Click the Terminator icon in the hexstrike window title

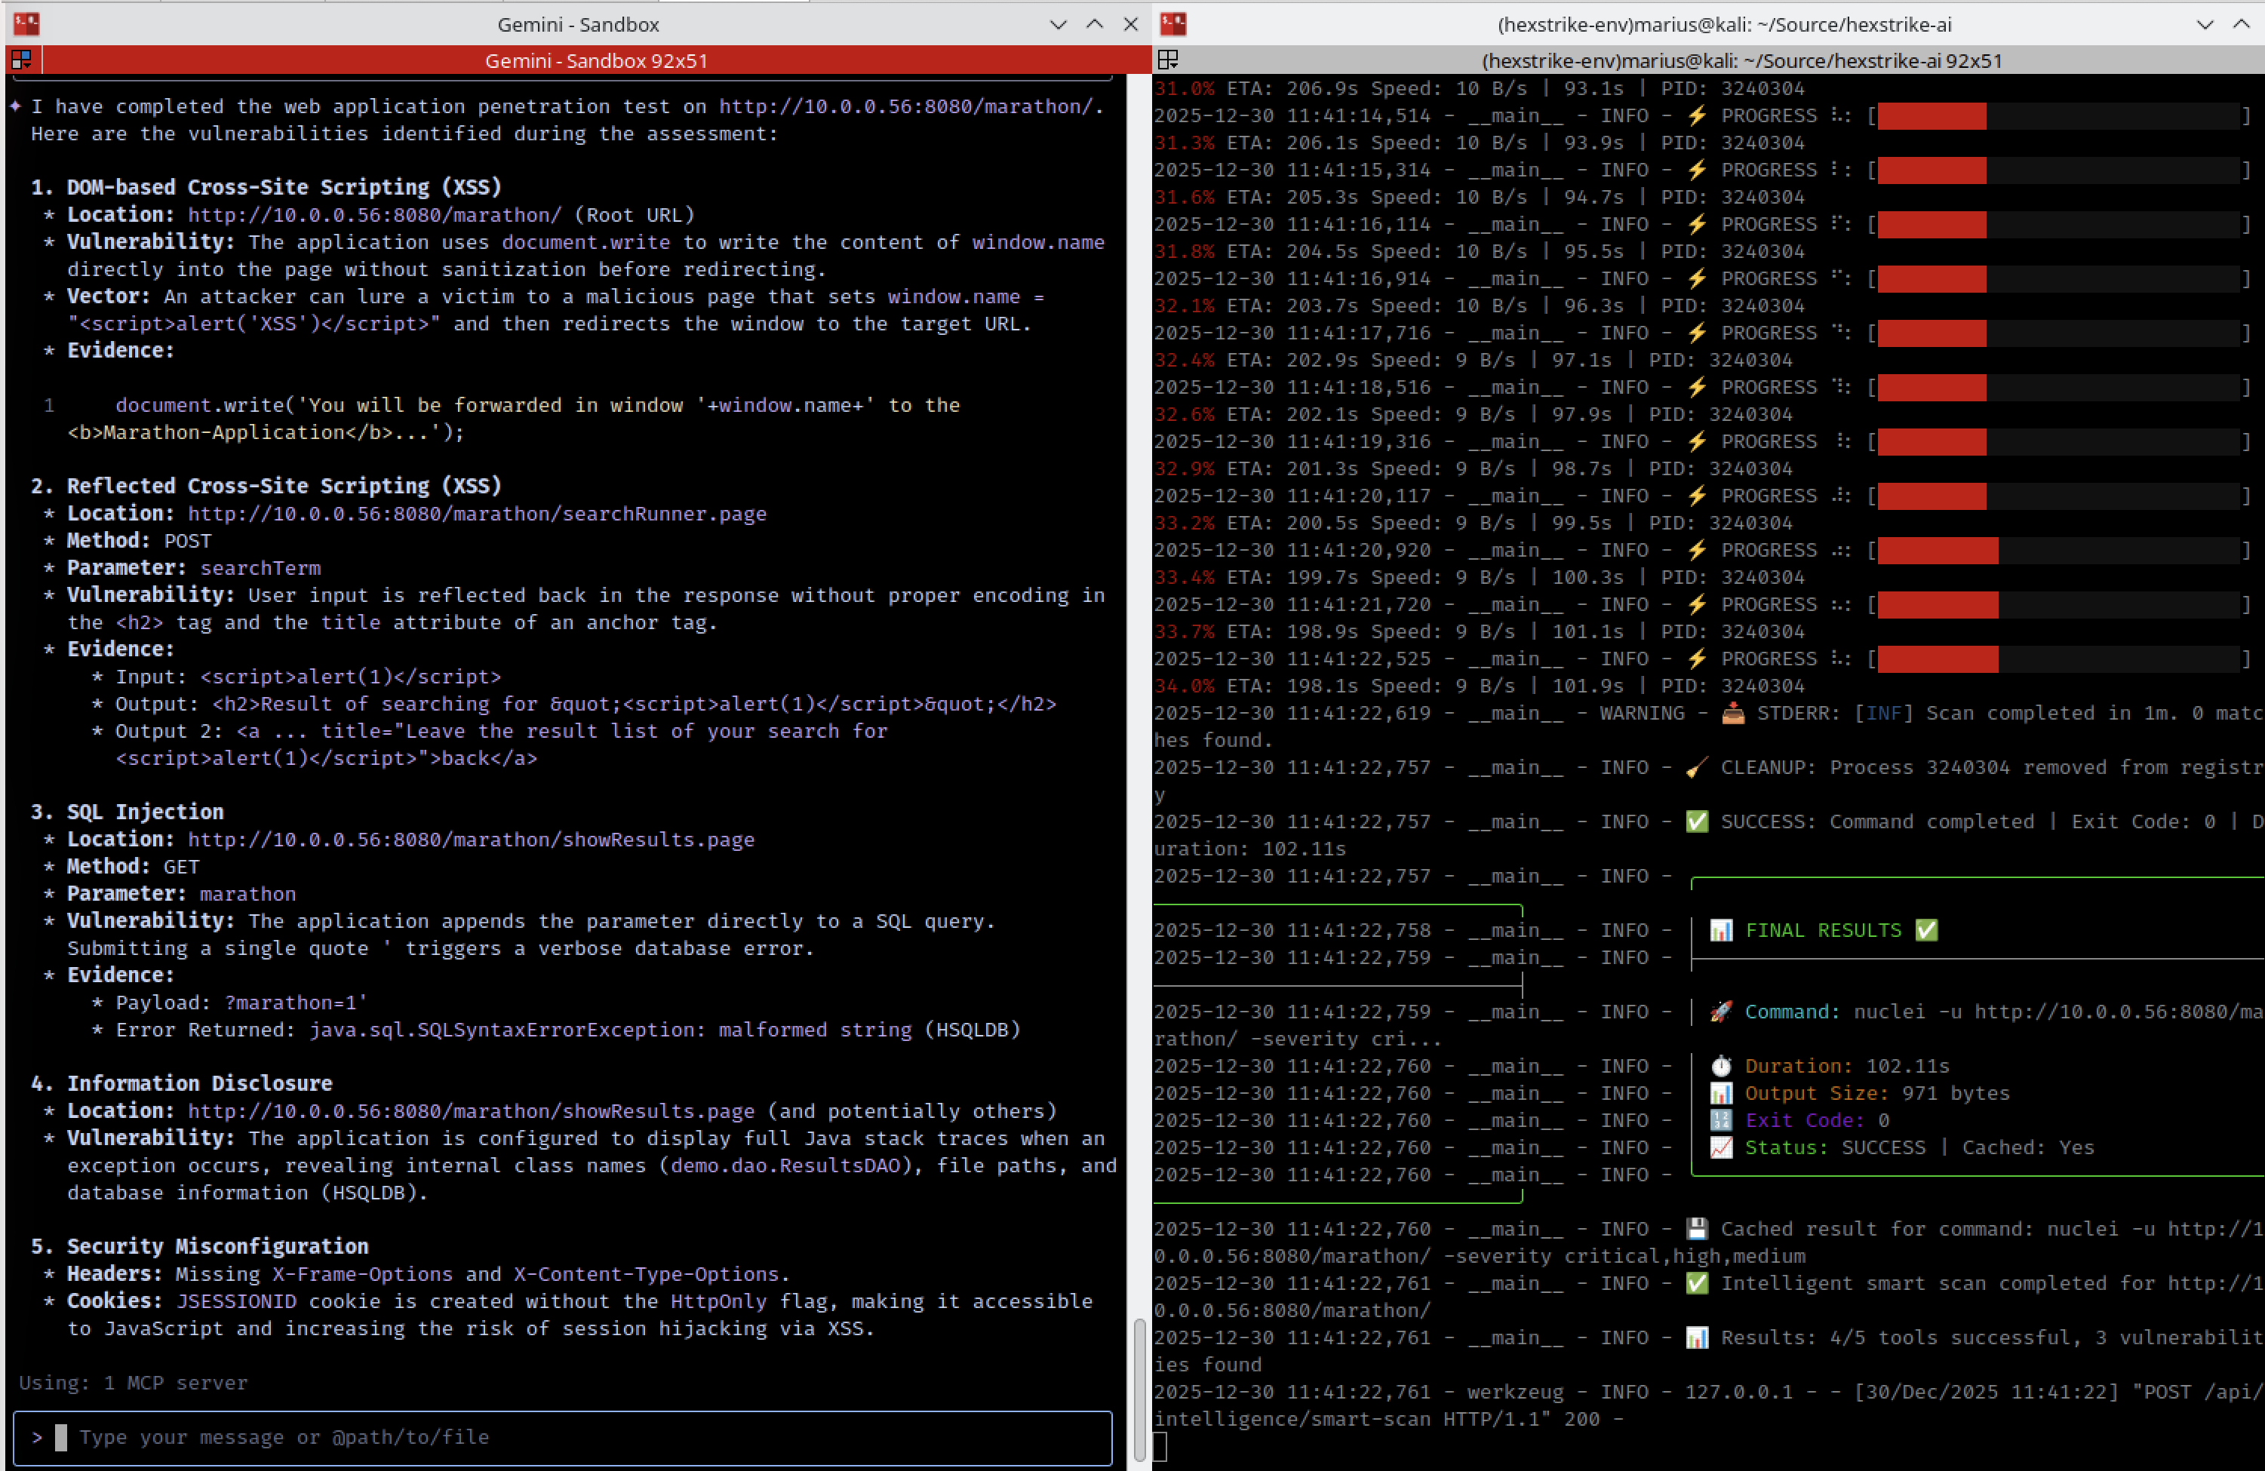1173,23
